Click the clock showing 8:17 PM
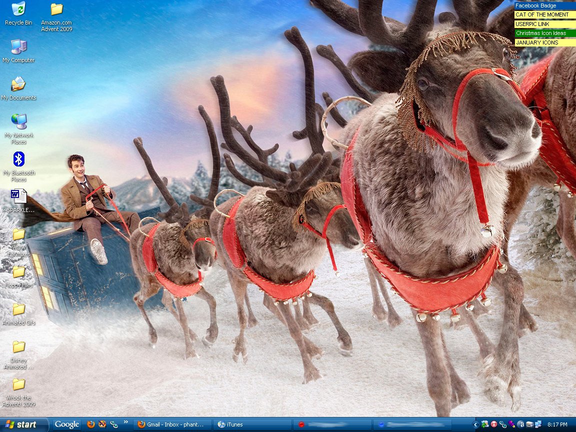 557,424
